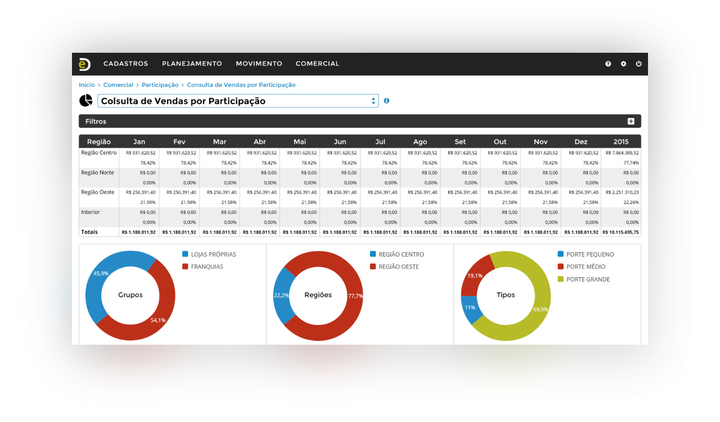Click the Jun column header
720x422 pixels.
(340, 141)
